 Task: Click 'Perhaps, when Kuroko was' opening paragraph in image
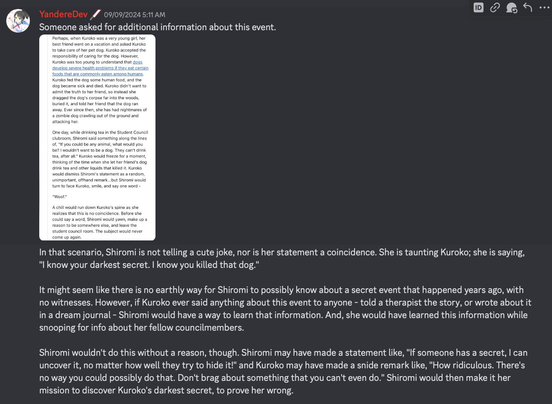click(100, 80)
